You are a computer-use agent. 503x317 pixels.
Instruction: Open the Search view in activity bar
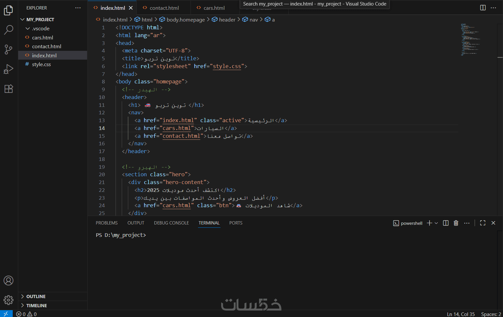[8, 30]
